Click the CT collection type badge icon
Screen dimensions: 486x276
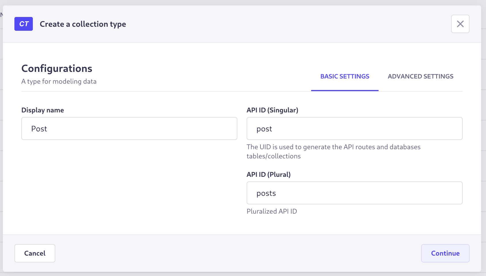pos(24,24)
